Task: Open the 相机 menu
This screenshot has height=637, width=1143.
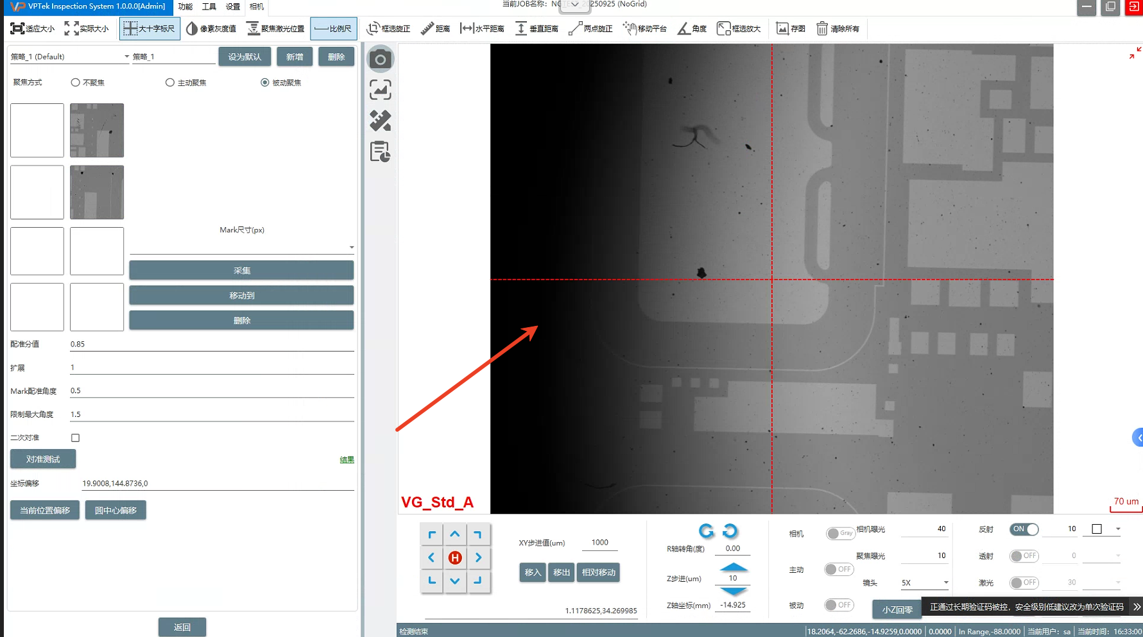Action: [256, 6]
